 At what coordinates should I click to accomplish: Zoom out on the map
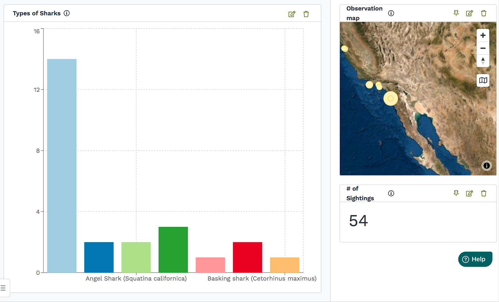483,48
